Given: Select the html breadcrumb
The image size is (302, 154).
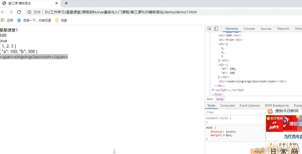Looking at the screenshot, I should [210, 99].
